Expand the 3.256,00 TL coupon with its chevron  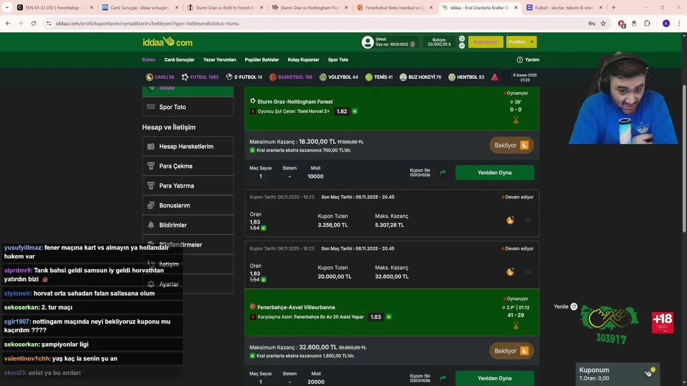(528, 220)
